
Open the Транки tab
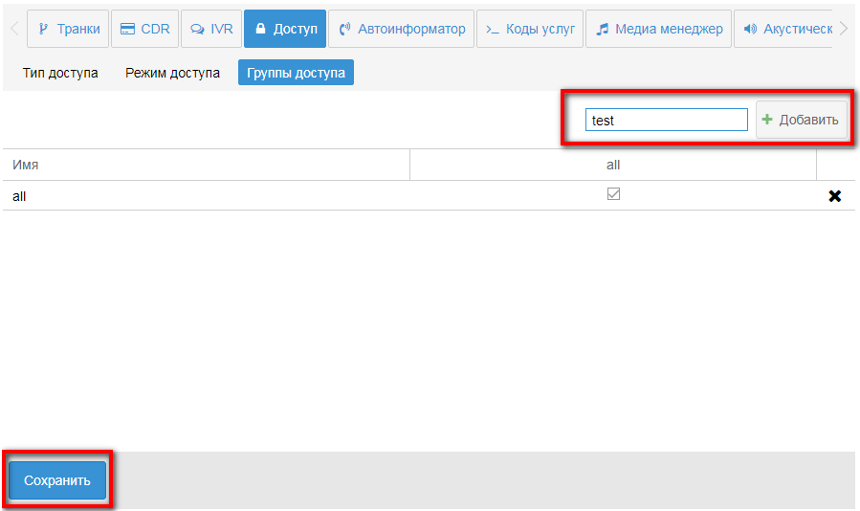click(68, 29)
